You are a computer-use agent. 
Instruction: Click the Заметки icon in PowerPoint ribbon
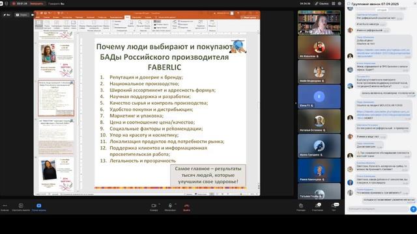131,24
